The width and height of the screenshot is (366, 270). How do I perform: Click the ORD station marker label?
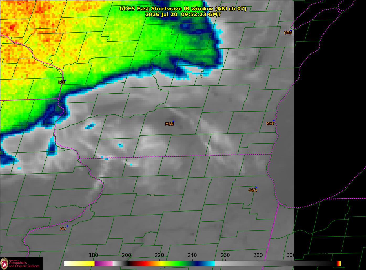pos(253,190)
